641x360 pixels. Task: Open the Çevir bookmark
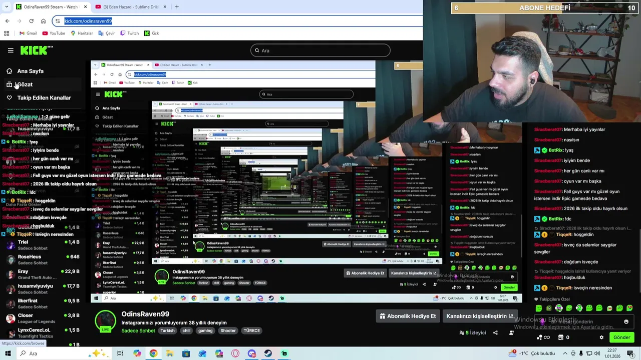coord(107,33)
